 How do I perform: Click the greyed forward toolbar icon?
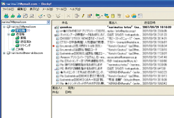pos(58,16)
